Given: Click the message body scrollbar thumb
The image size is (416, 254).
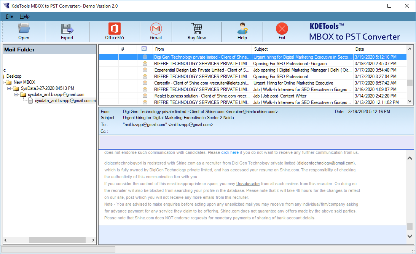Looking at the screenshot, I should coord(410,226).
